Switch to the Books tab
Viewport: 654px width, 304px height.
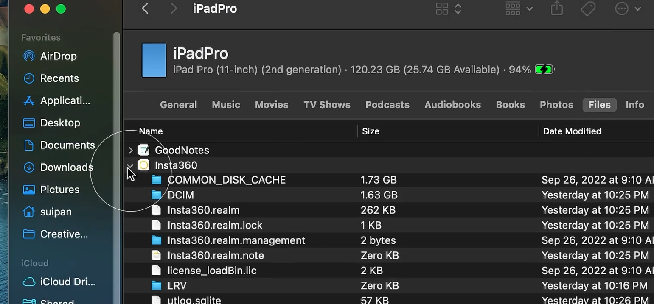click(x=511, y=105)
